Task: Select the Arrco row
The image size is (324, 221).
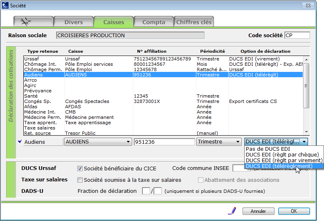Action: [x=163, y=80]
